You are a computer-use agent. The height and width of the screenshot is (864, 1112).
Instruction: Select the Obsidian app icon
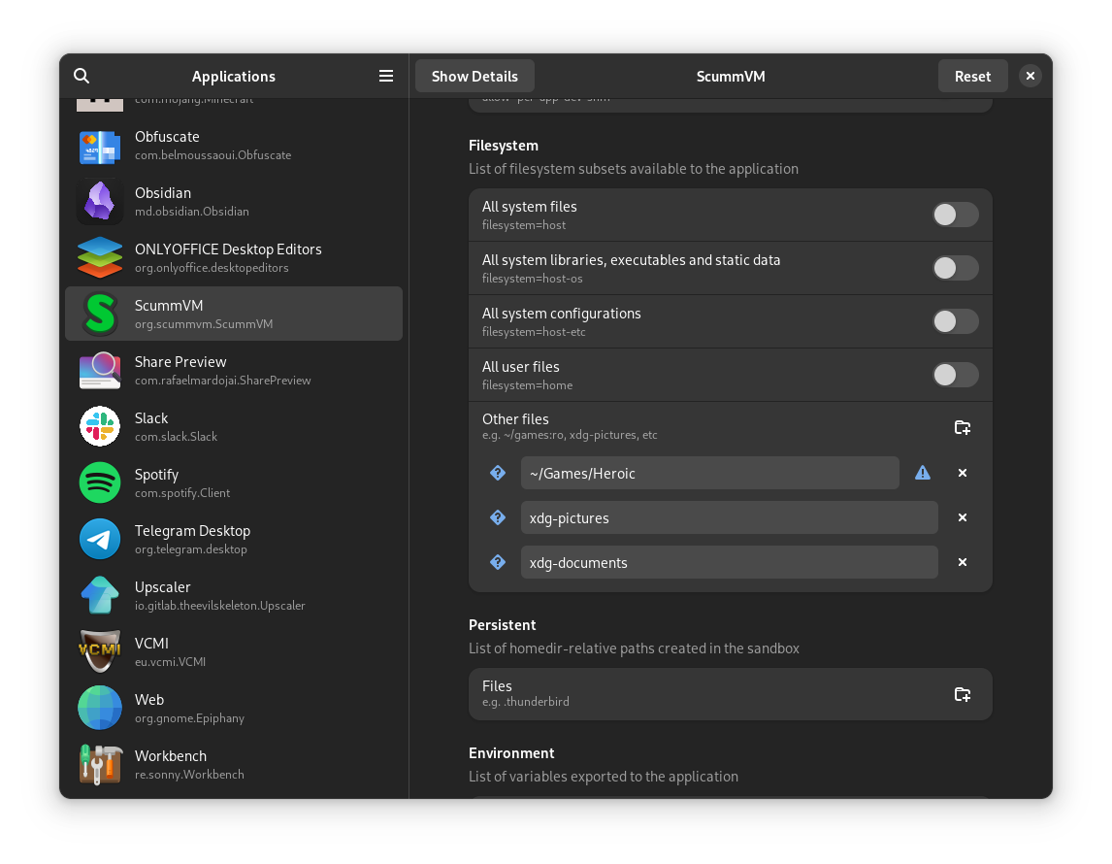point(100,202)
